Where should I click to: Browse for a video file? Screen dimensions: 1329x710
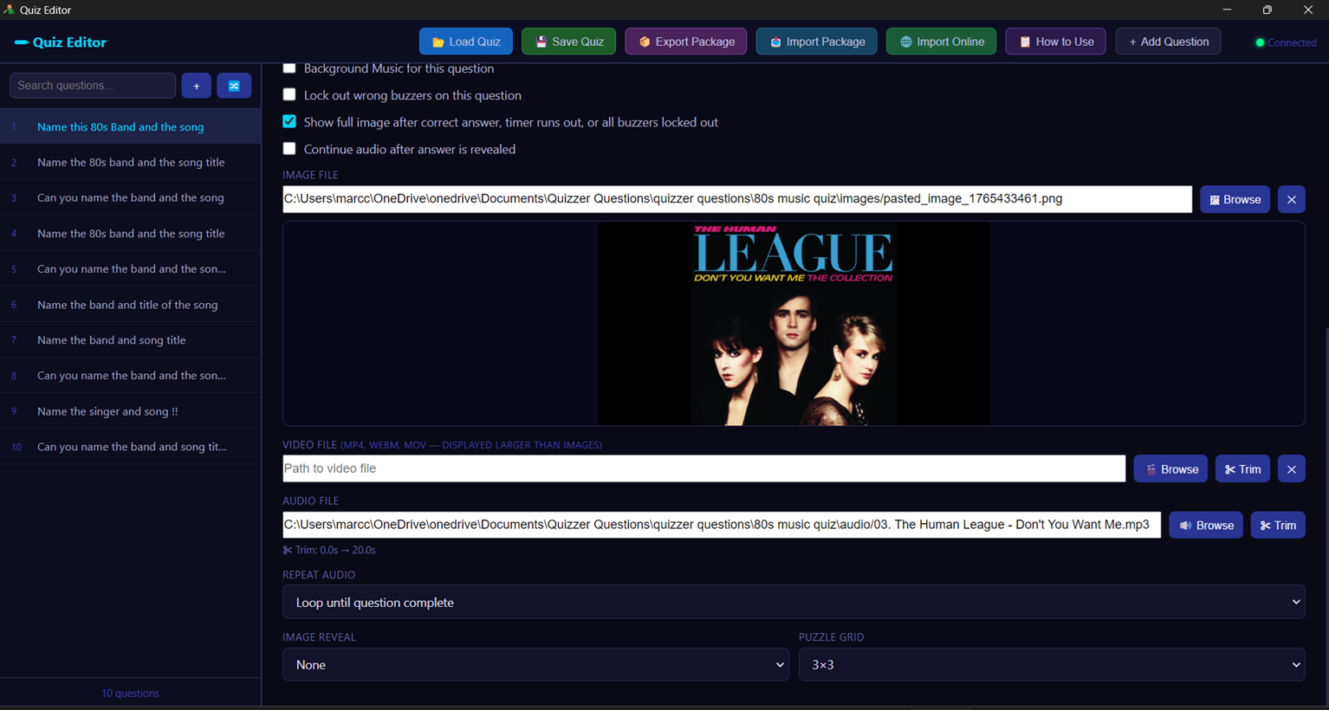coord(1170,468)
